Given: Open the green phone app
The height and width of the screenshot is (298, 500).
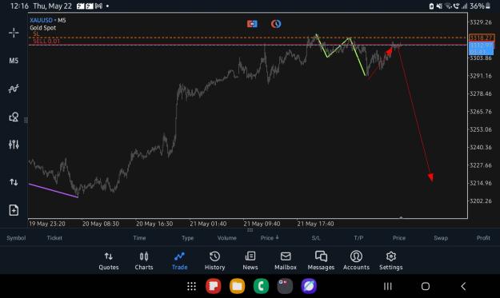Looking at the screenshot, I should (x=261, y=286).
